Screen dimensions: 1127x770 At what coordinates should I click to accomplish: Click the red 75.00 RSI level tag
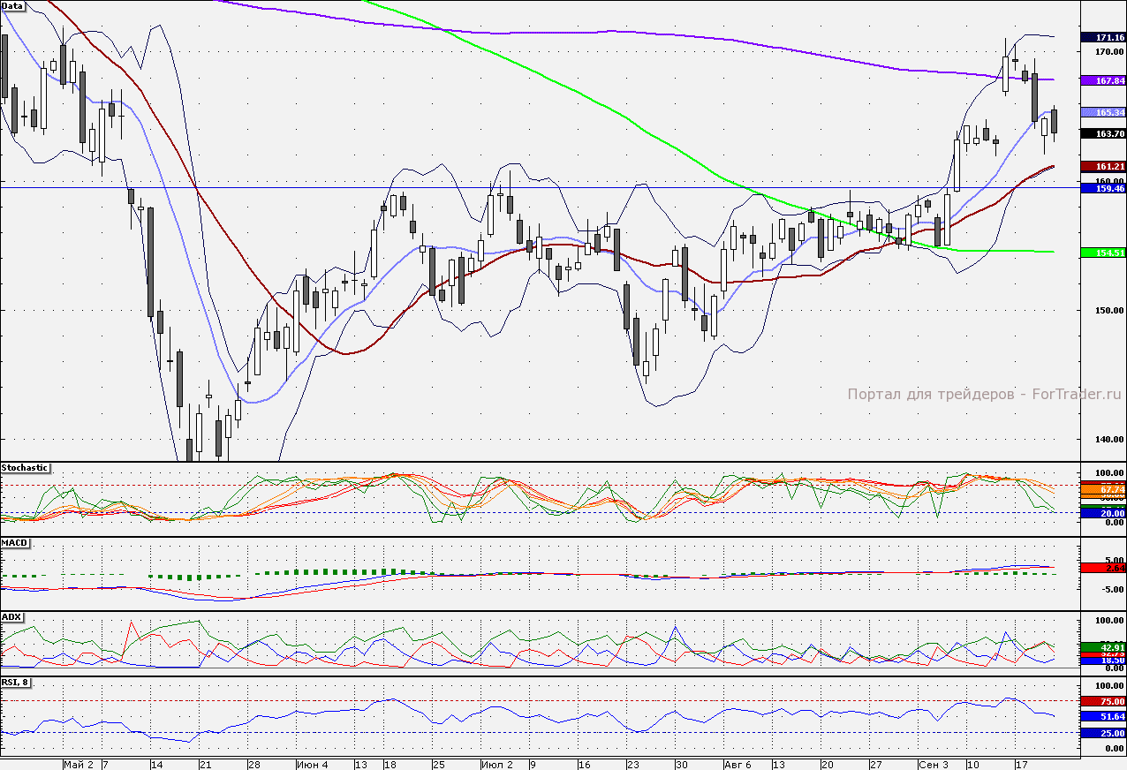pyautogui.click(x=1103, y=702)
